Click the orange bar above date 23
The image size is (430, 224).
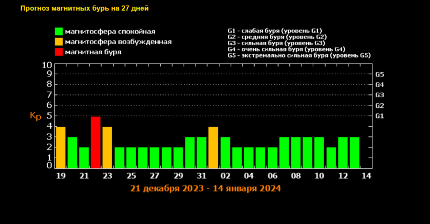107,147
